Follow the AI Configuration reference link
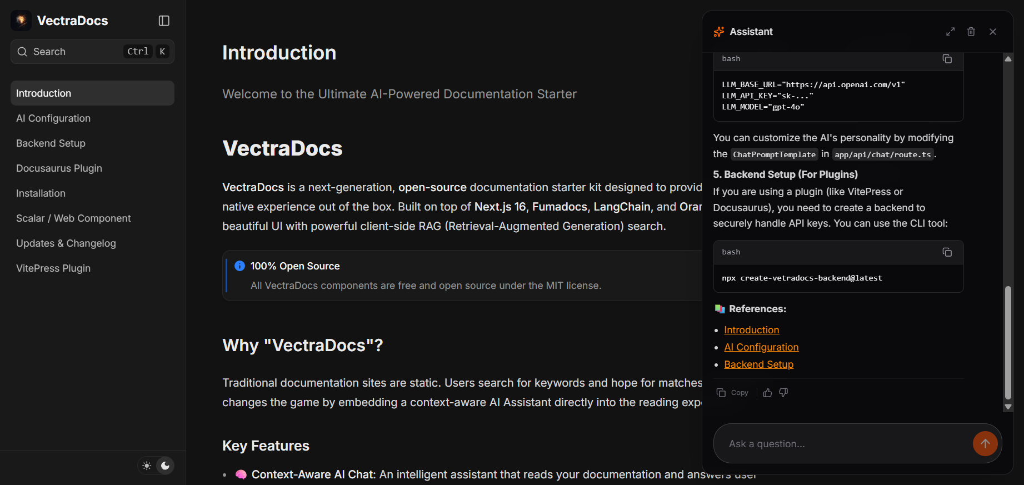This screenshot has width=1024, height=485. (761, 347)
